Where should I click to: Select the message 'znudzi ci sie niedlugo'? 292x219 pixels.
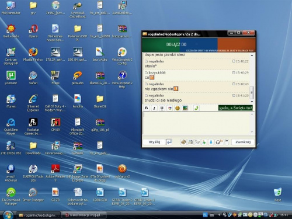coord(163,100)
